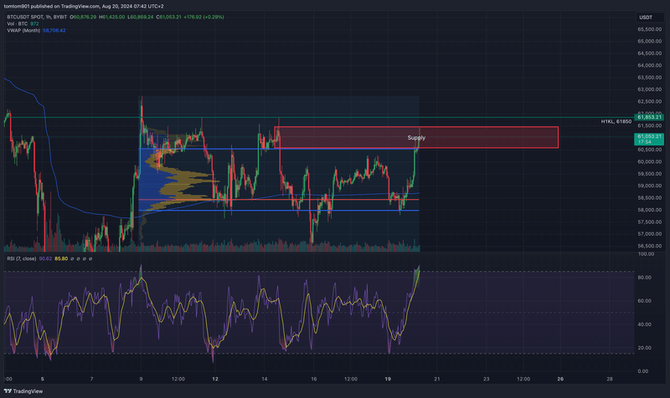Select the Vol · BTC indicator legend

click(x=17, y=24)
